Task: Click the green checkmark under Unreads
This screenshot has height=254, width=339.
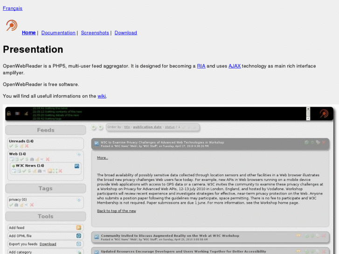Action: 11,146
